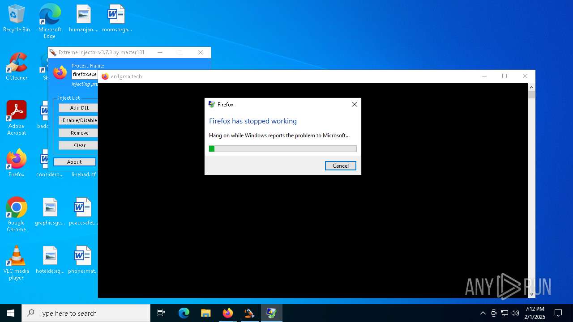
Task: Select phonesmat Word document on desktop
Action: pyautogui.click(x=83, y=260)
